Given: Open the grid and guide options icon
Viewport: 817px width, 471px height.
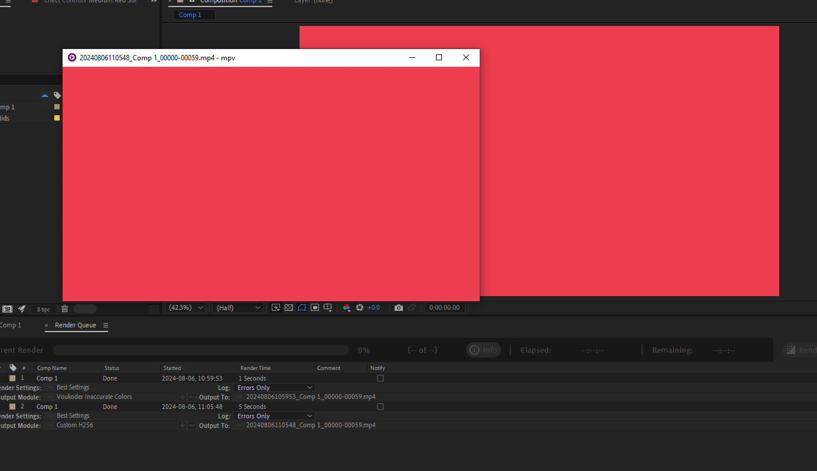Looking at the screenshot, I should 328,308.
